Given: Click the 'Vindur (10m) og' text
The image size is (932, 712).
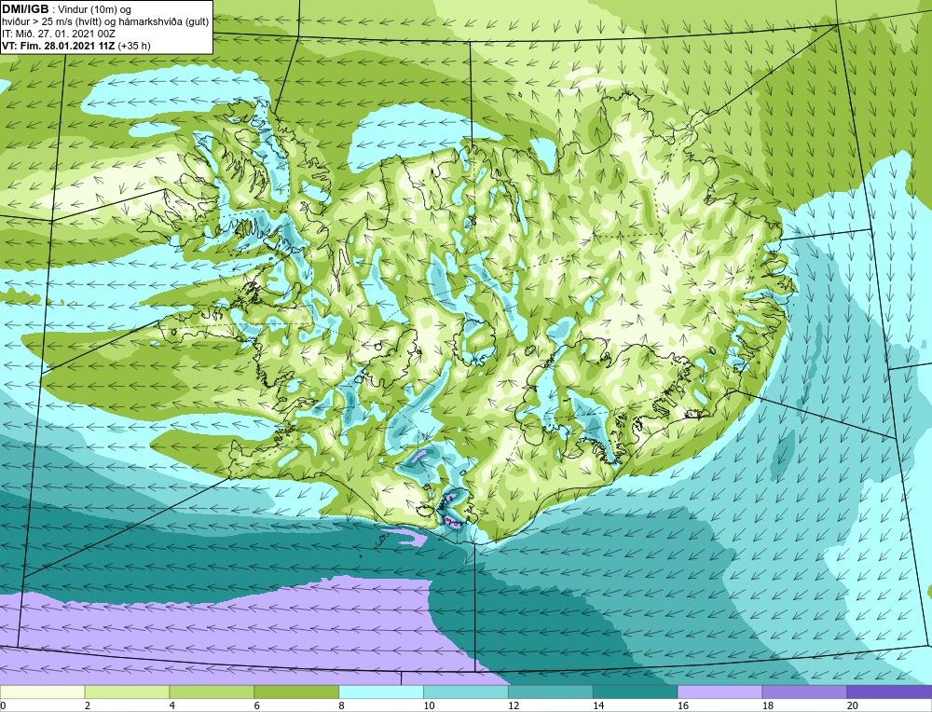Looking at the screenshot, I should [96, 10].
